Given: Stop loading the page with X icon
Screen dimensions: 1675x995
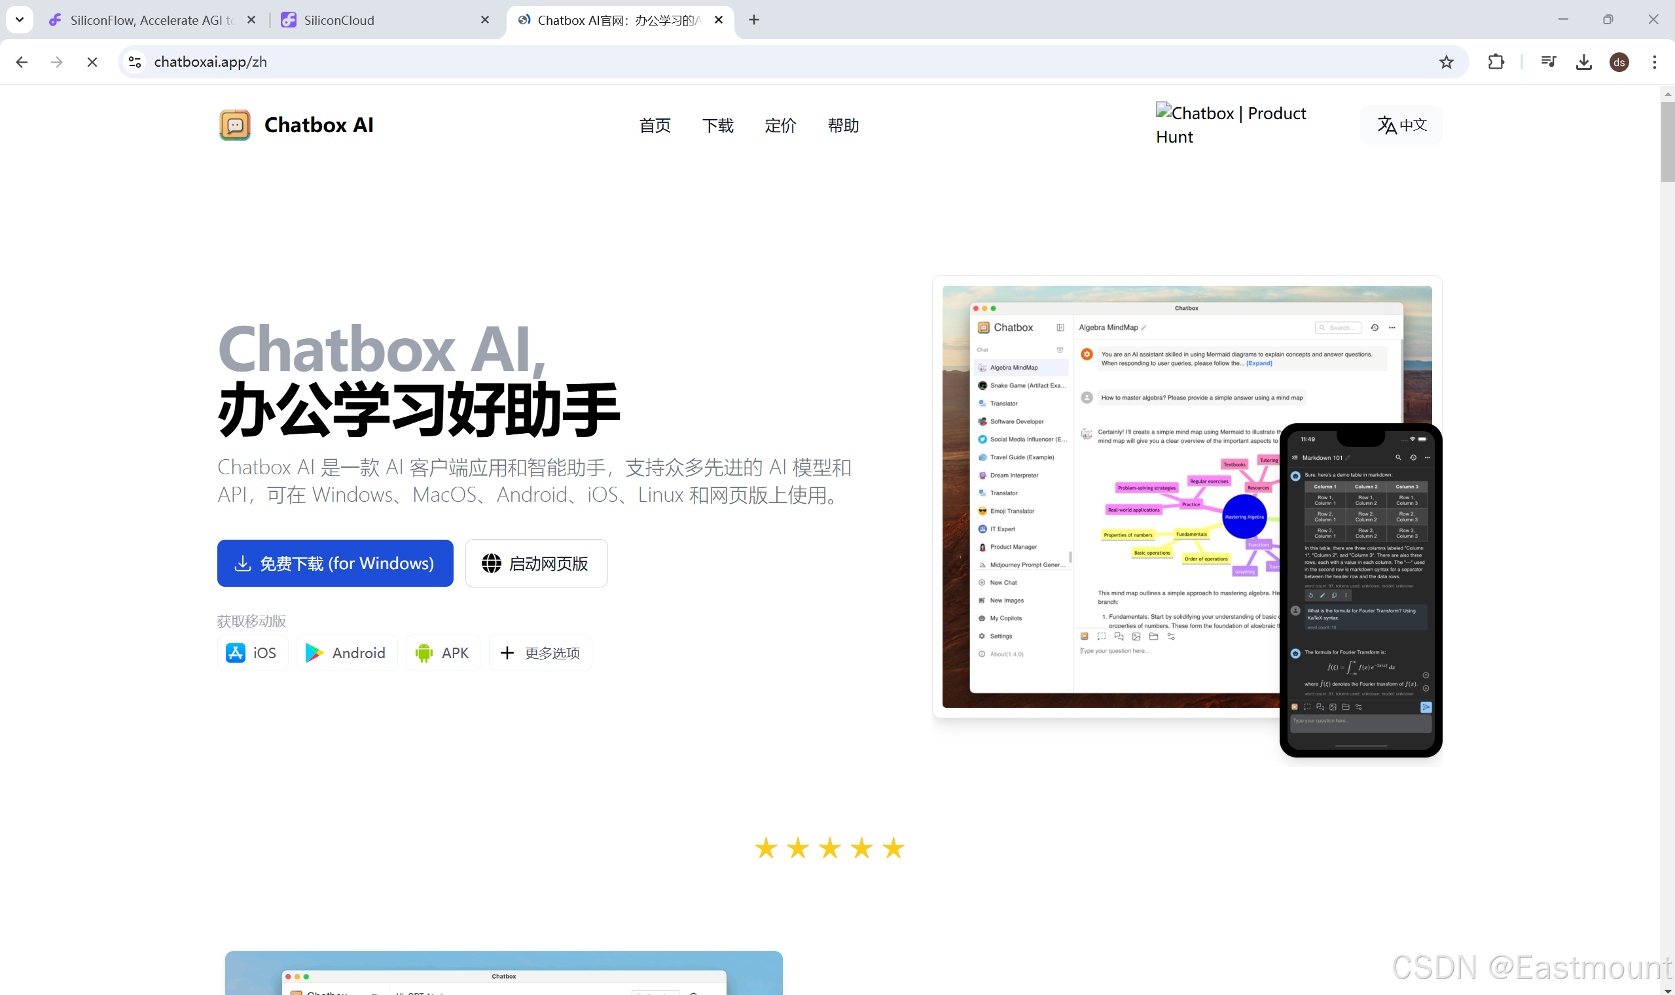Looking at the screenshot, I should (92, 61).
